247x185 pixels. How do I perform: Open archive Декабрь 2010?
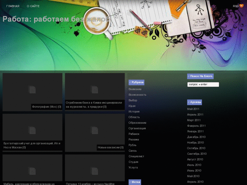pos(196,137)
